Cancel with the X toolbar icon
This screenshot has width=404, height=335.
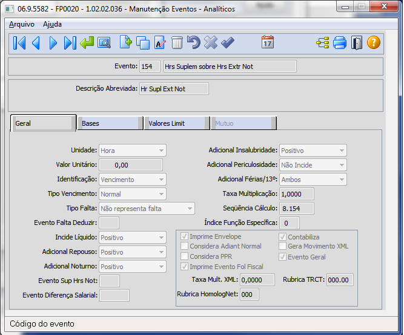211,43
